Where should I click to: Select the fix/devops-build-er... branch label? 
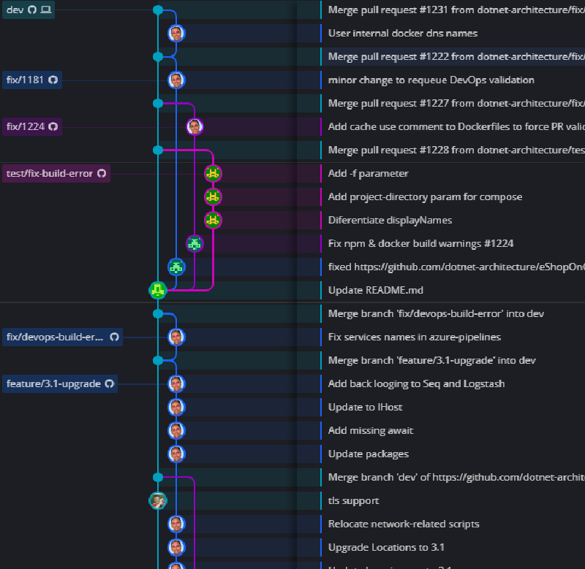[x=56, y=337]
